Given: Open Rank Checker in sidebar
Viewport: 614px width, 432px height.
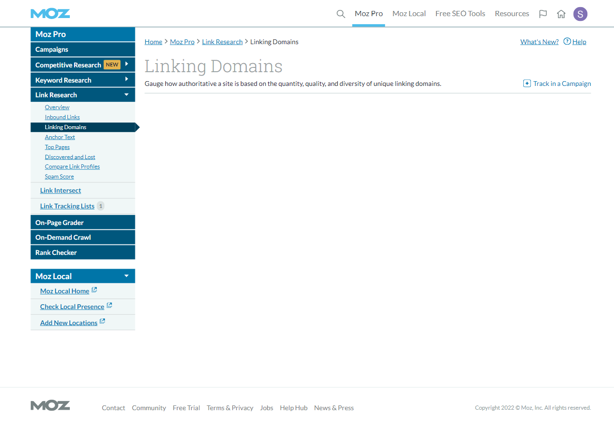Looking at the screenshot, I should pyautogui.click(x=83, y=253).
